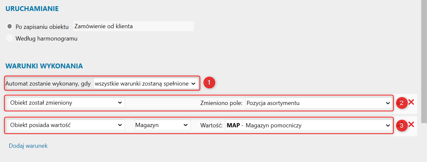Viewport: 427px width, 162px height.
Task: Open the 'Pozycja asortymentu' field dropdown
Action: [318, 103]
